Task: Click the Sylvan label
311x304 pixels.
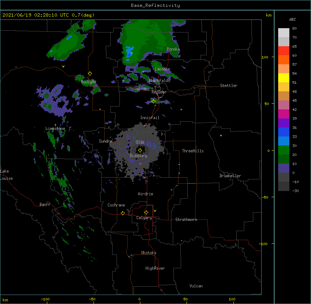Action: (141, 88)
